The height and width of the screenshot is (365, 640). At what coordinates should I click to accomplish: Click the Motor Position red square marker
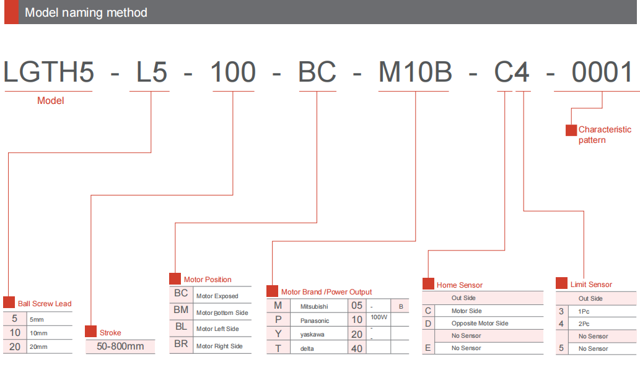tap(175, 279)
